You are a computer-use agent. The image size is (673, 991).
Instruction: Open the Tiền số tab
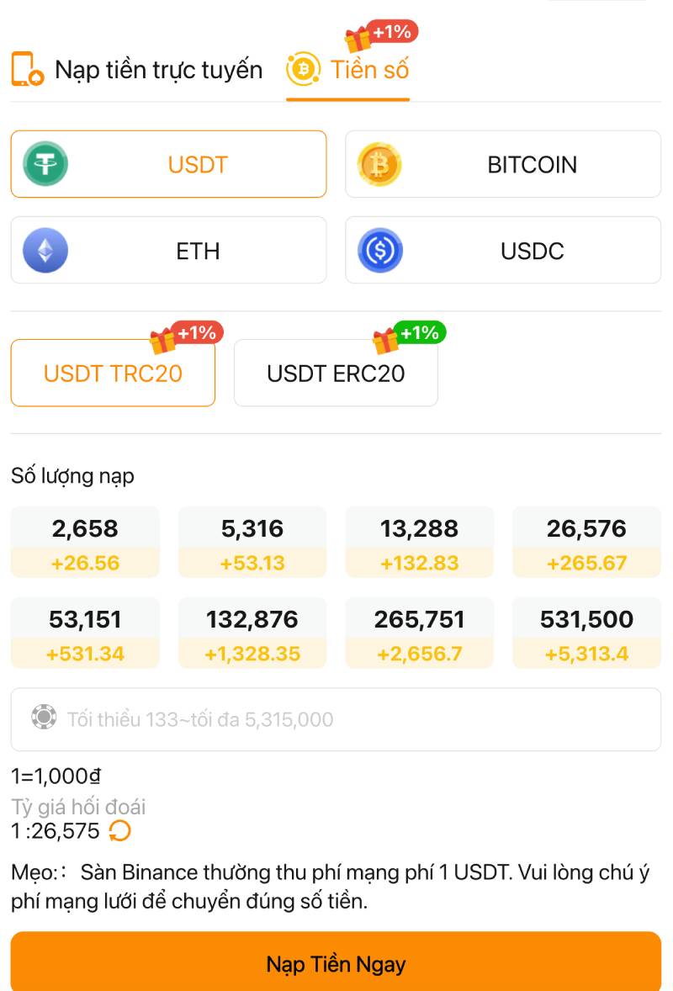(x=369, y=70)
